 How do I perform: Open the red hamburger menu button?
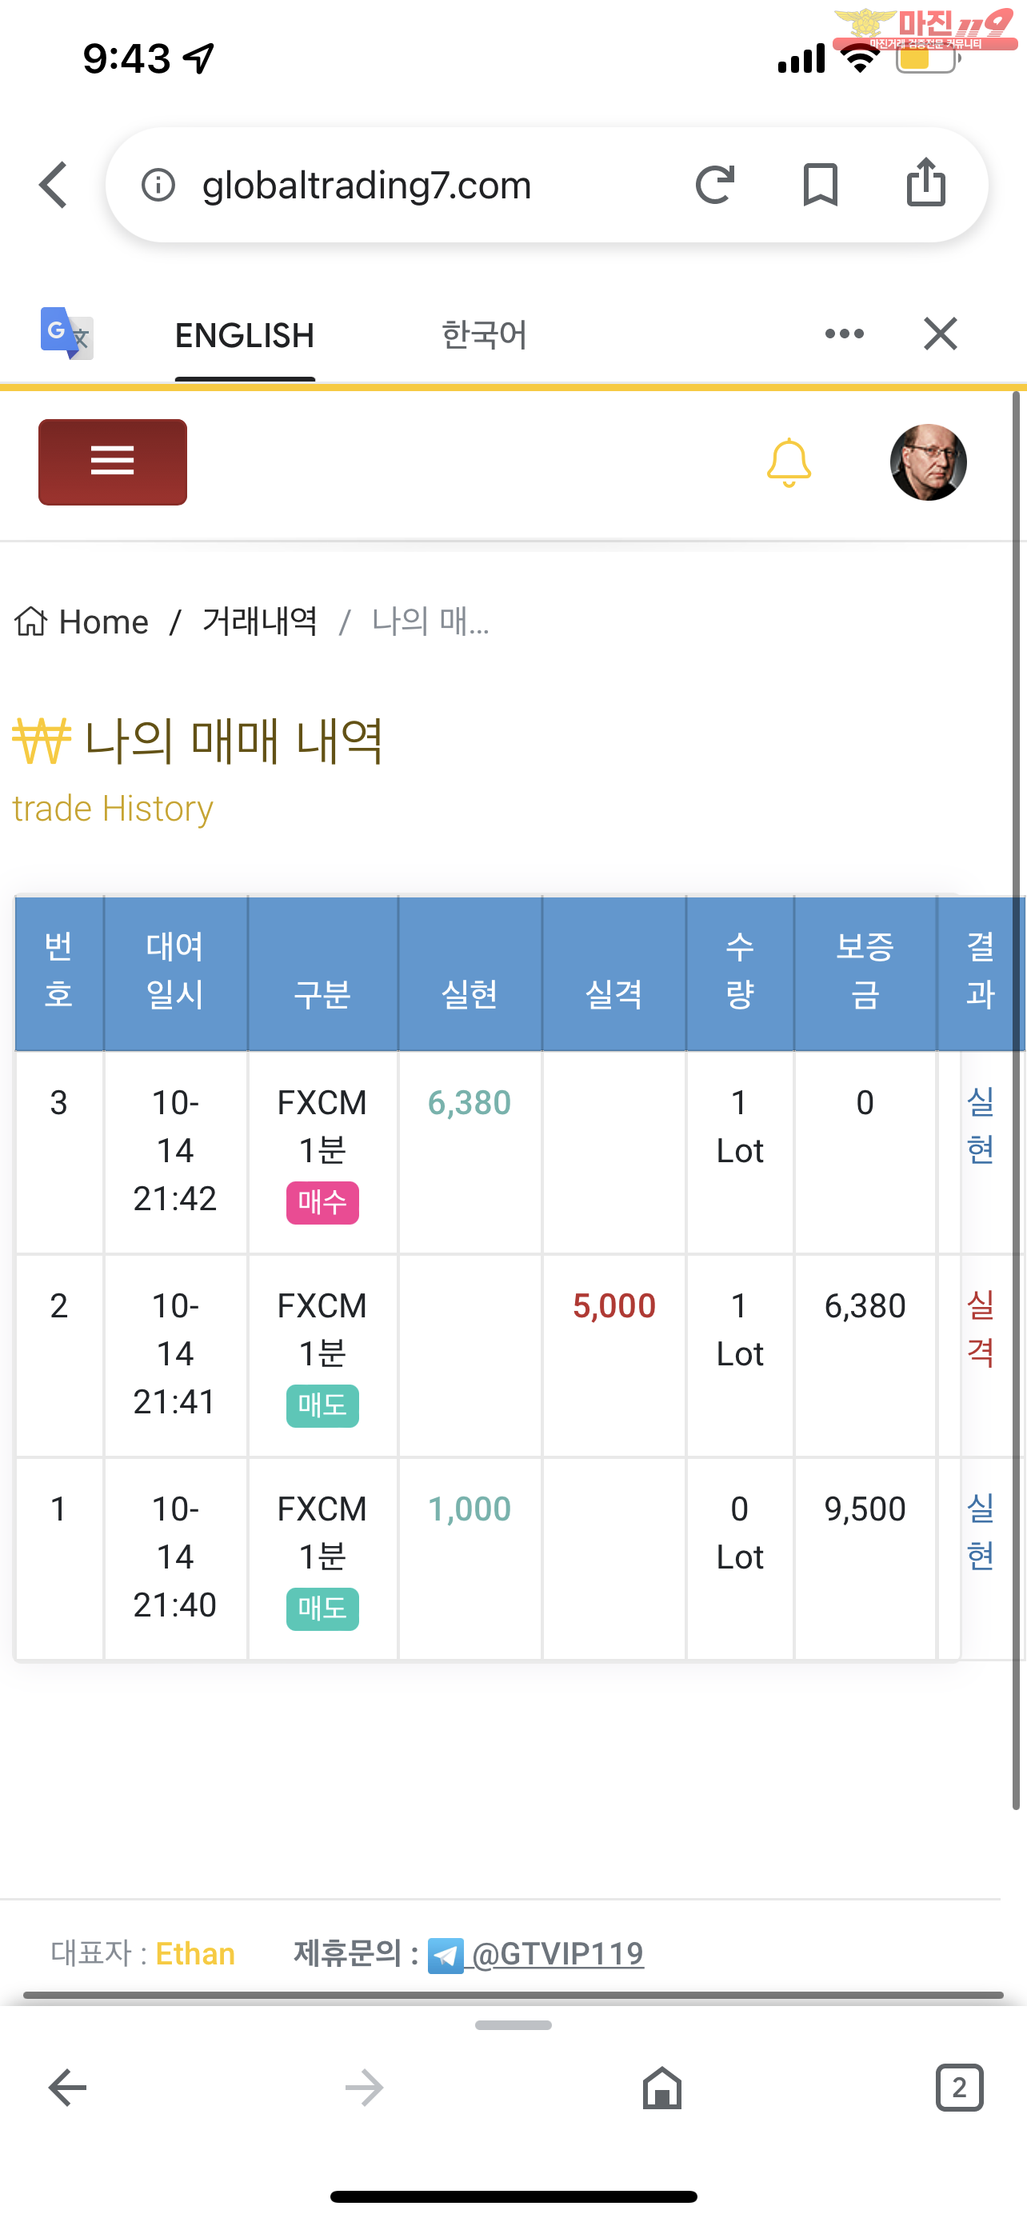pyautogui.click(x=113, y=462)
